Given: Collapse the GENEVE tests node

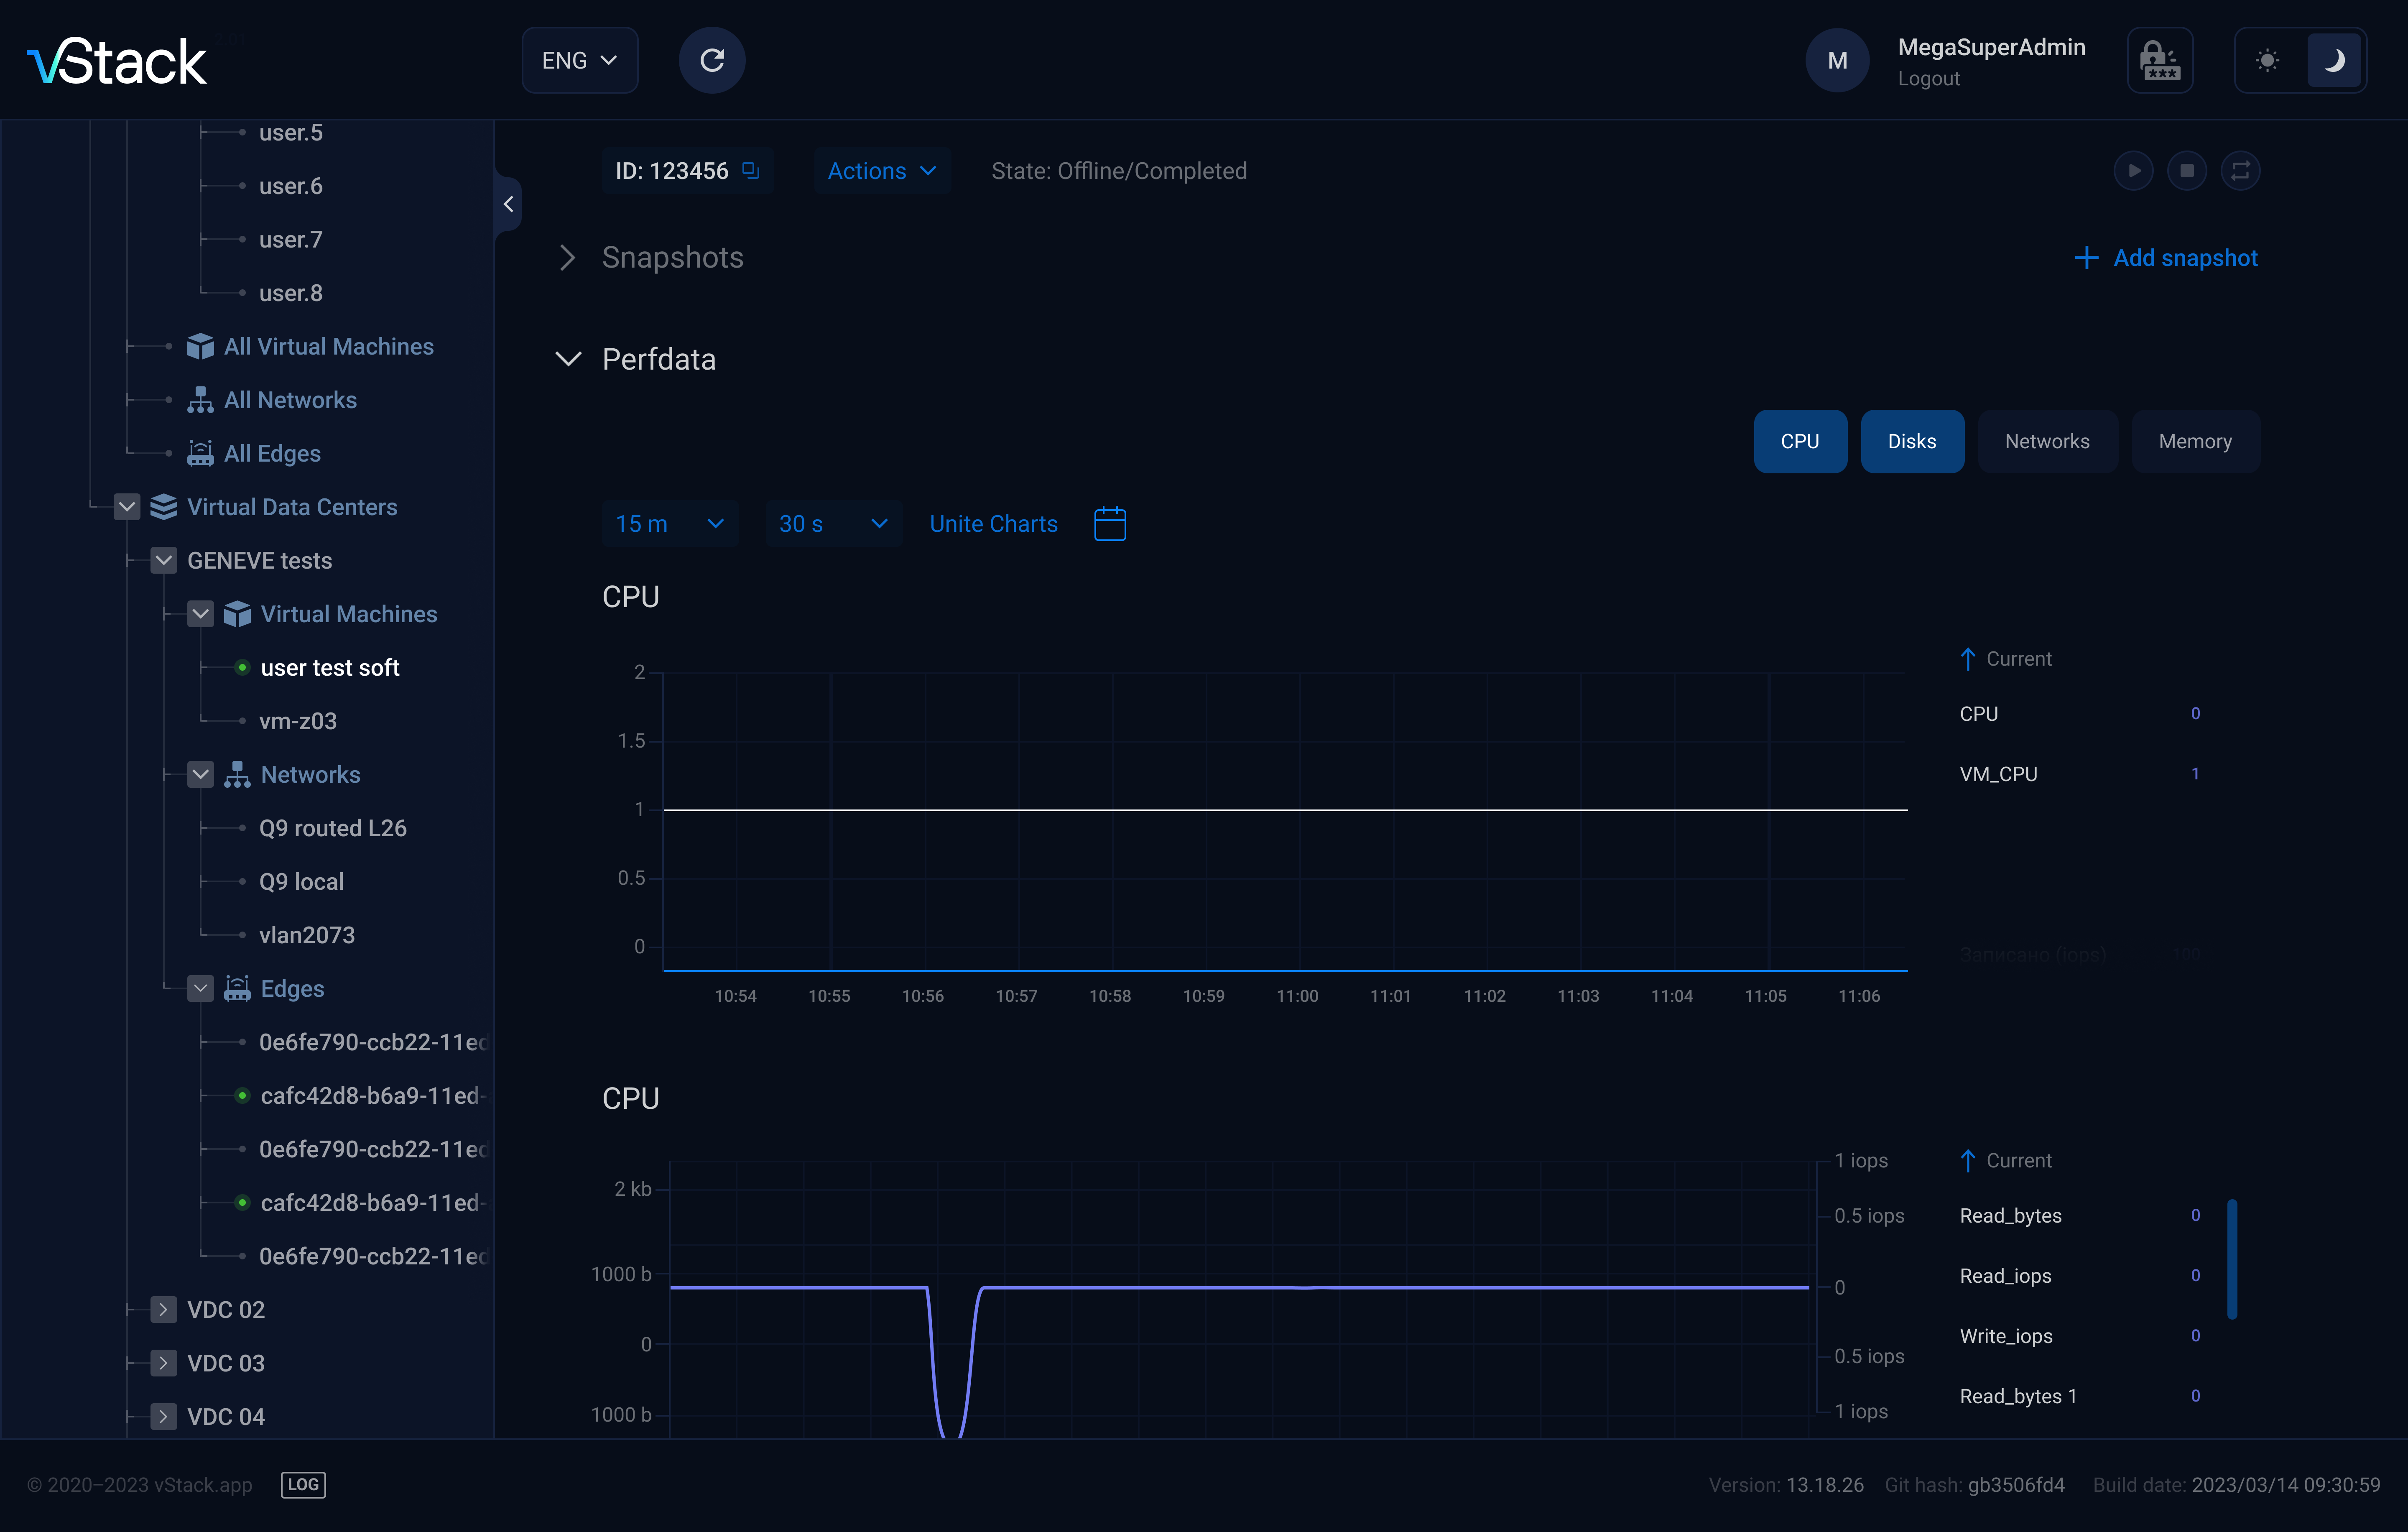Looking at the screenshot, I should (x=164, y=560).
